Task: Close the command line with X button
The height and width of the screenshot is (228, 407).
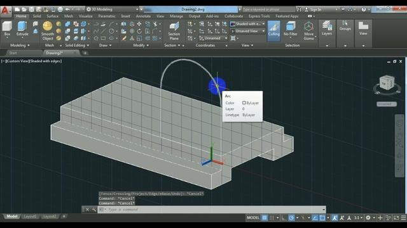Action: tap(87, 210)
